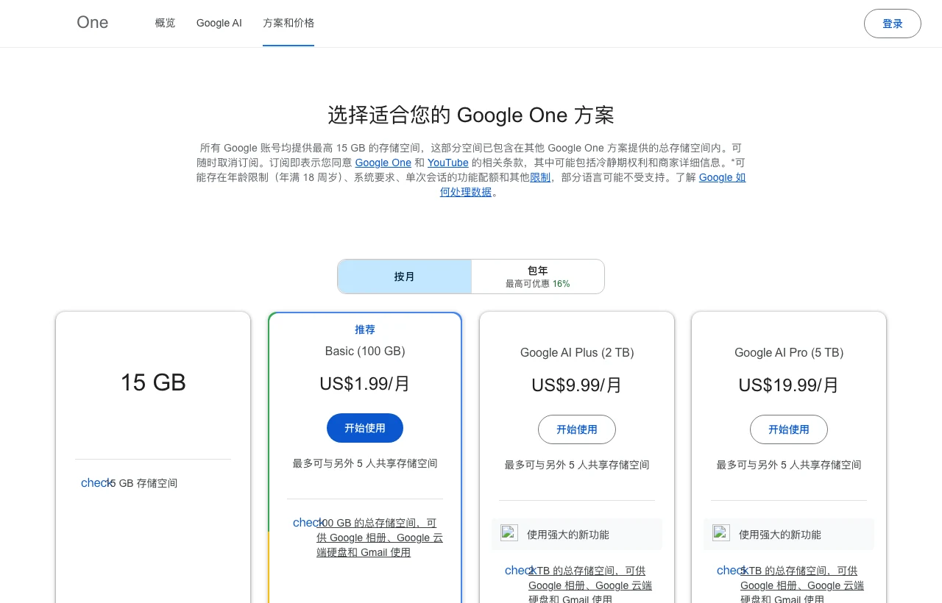942x603 pixels.
Task: Click the Basic (100 GB) plan title
Action: coord(365,351)
